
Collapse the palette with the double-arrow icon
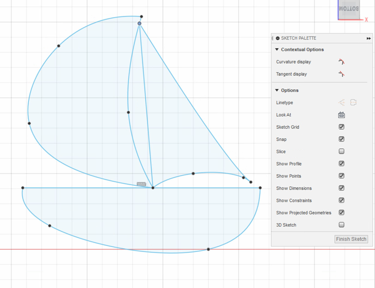click(x=368, y=38)
